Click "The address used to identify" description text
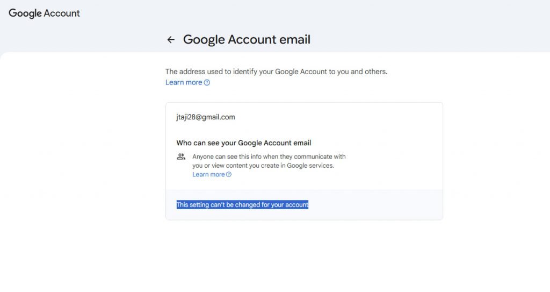The height and width of the screenshot is (292, 550). pos(276,71)
